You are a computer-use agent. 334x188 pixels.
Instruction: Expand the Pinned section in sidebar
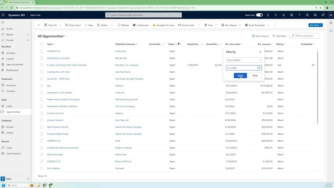click(28, 40)
